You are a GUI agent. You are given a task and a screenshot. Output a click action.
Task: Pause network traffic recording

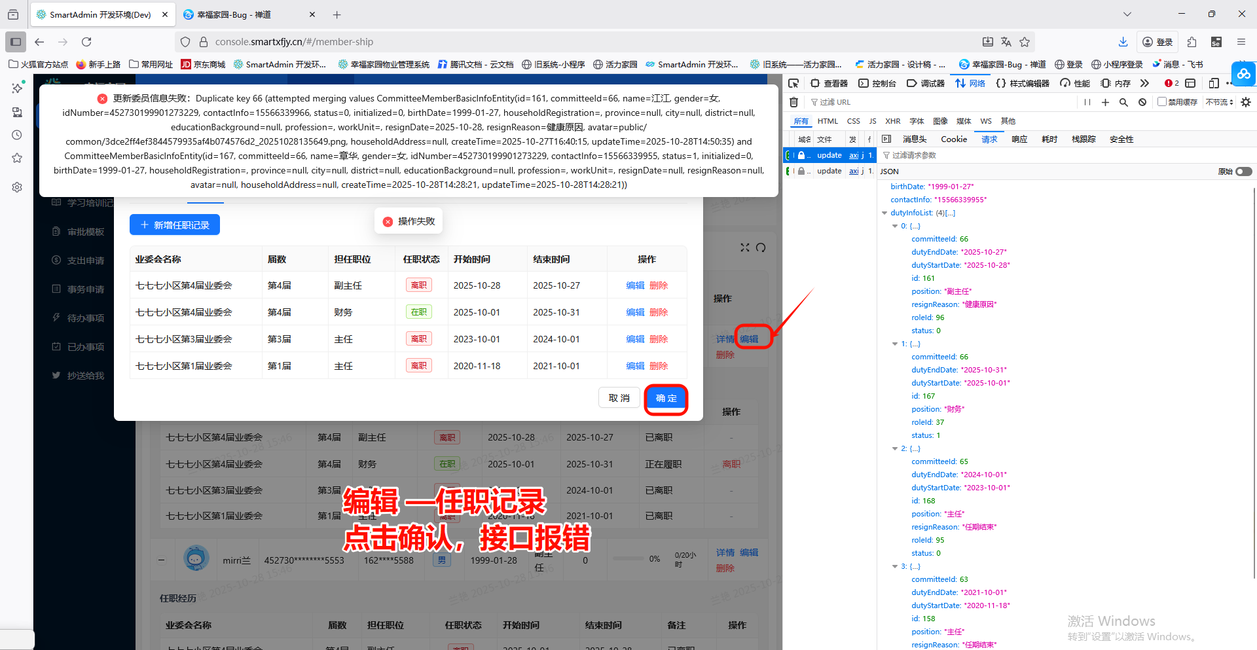[1087, 102]
